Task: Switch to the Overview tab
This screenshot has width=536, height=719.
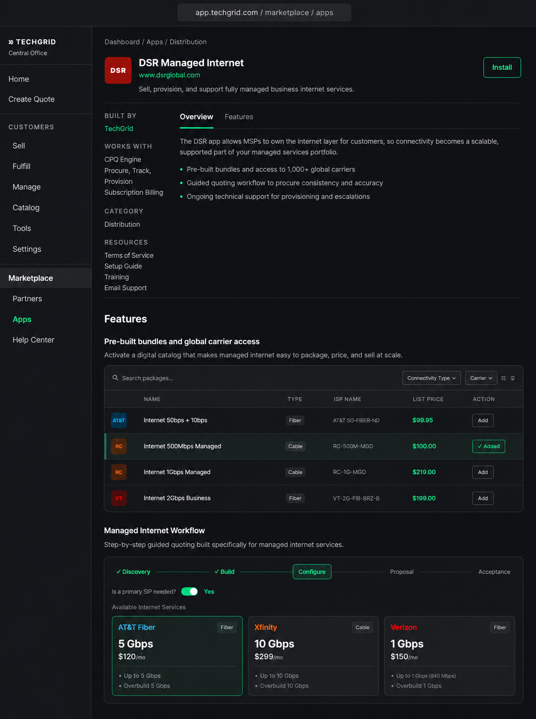Action: (196, 117)
